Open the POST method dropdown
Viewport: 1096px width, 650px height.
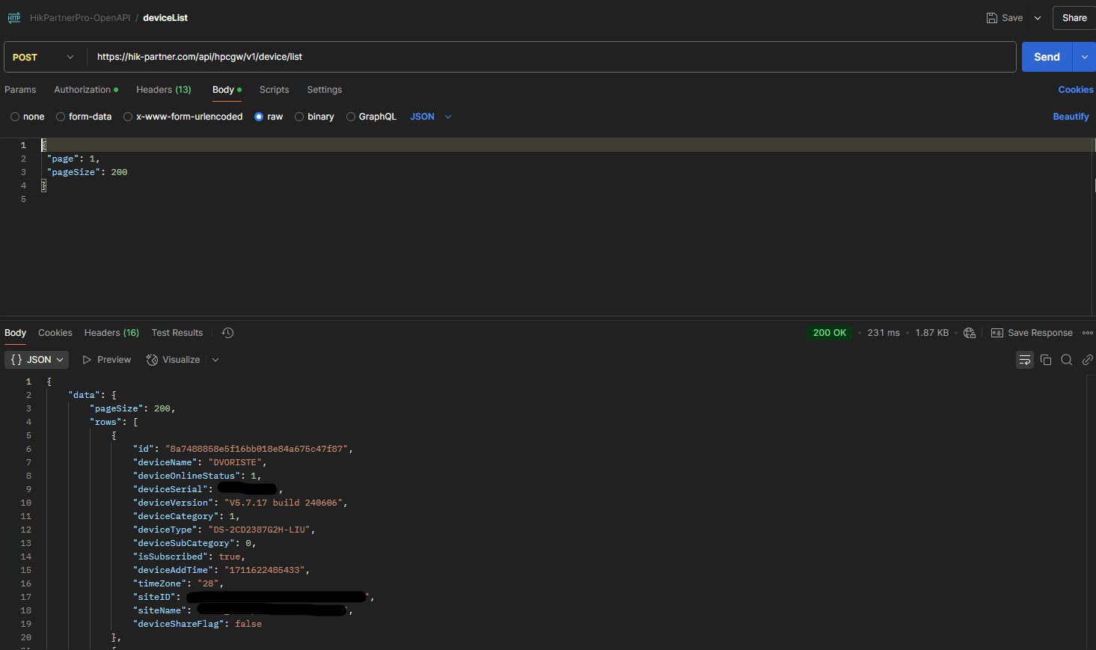[x=43, y=56]
